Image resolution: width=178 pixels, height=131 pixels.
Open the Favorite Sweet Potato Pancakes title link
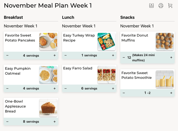coord(20,38)
